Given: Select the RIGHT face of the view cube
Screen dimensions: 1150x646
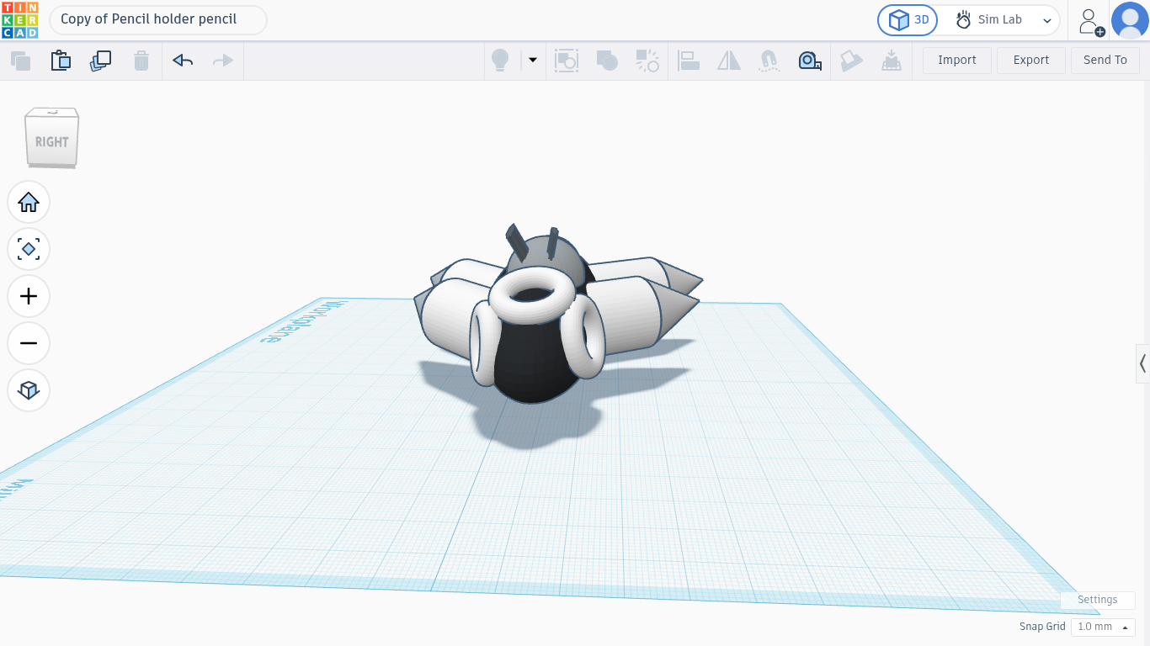Looking at the screenshot, I should (x=52, y=140).
